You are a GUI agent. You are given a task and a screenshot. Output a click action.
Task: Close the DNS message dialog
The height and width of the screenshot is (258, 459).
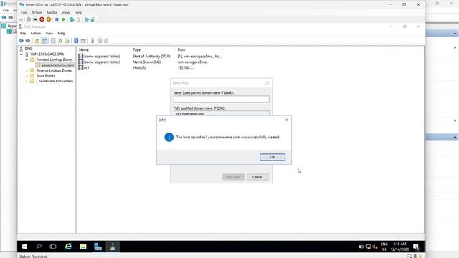point(287,120)
